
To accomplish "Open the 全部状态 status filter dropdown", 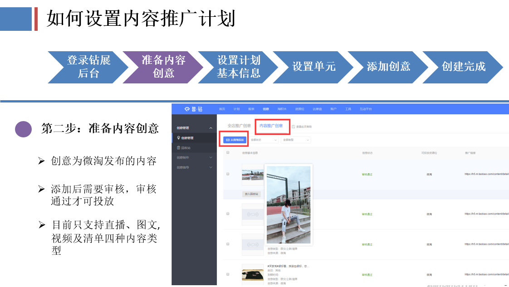I will point(264,140).
